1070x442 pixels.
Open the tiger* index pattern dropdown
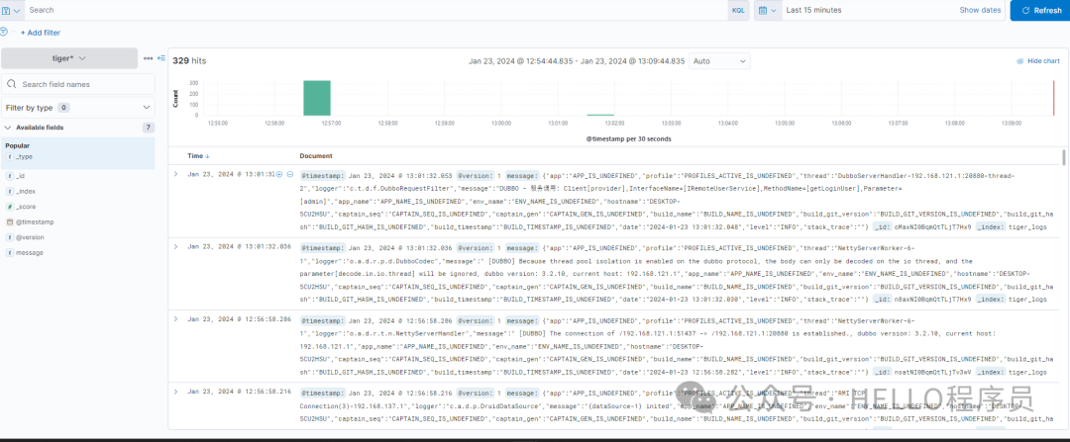point(69,58)
